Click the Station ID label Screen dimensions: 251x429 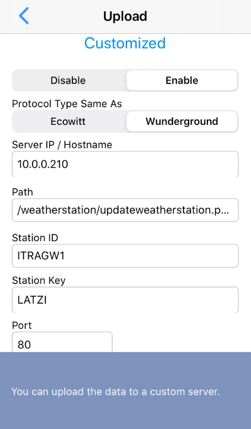(x=35, y=238)
